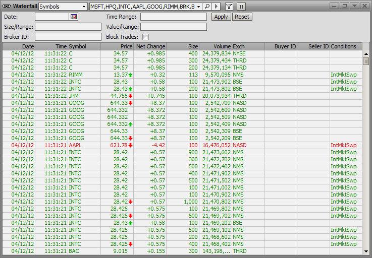Pause the waterfall feed
Viewport: 372px width, 258px height.
click(x=241, y=7)
